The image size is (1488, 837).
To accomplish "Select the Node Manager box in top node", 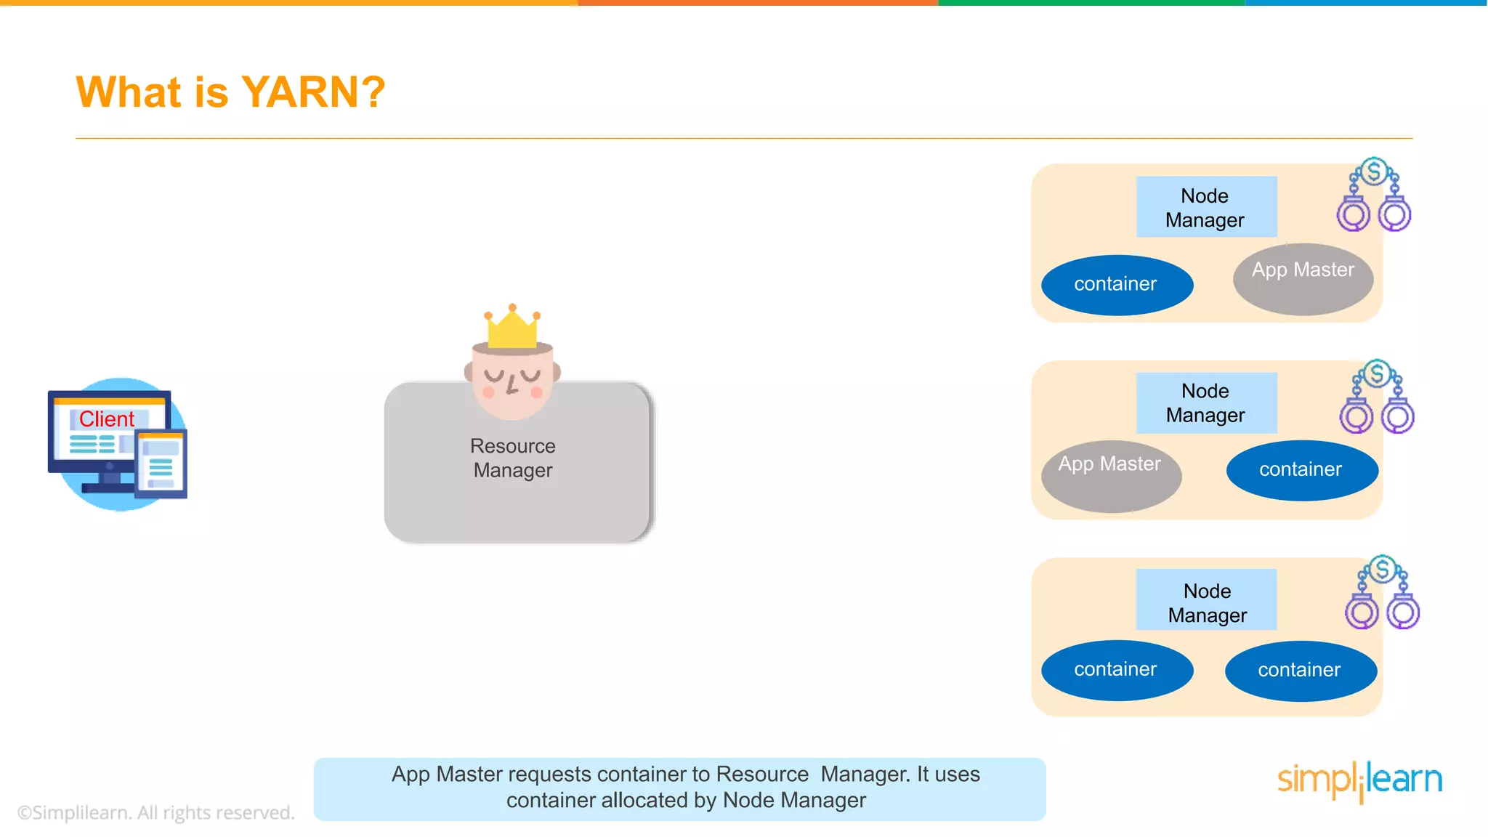I will pyautogui.click(x=1206, y=207).
